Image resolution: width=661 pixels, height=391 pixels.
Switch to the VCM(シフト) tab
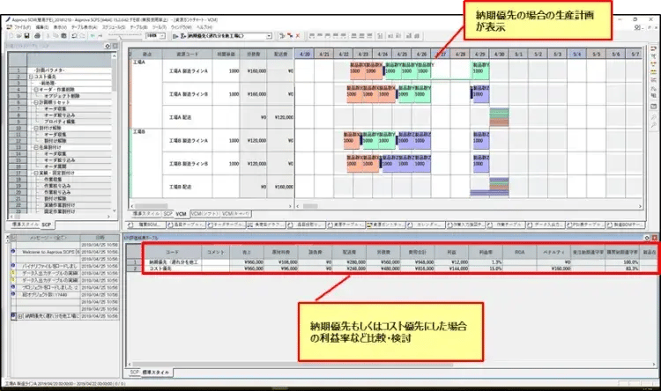[x=204, y=213]
